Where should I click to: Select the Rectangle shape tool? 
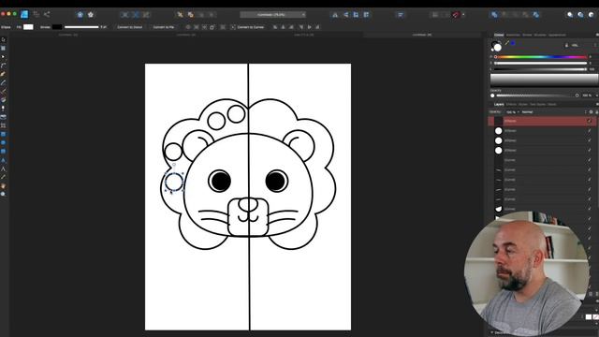point(4,134)
